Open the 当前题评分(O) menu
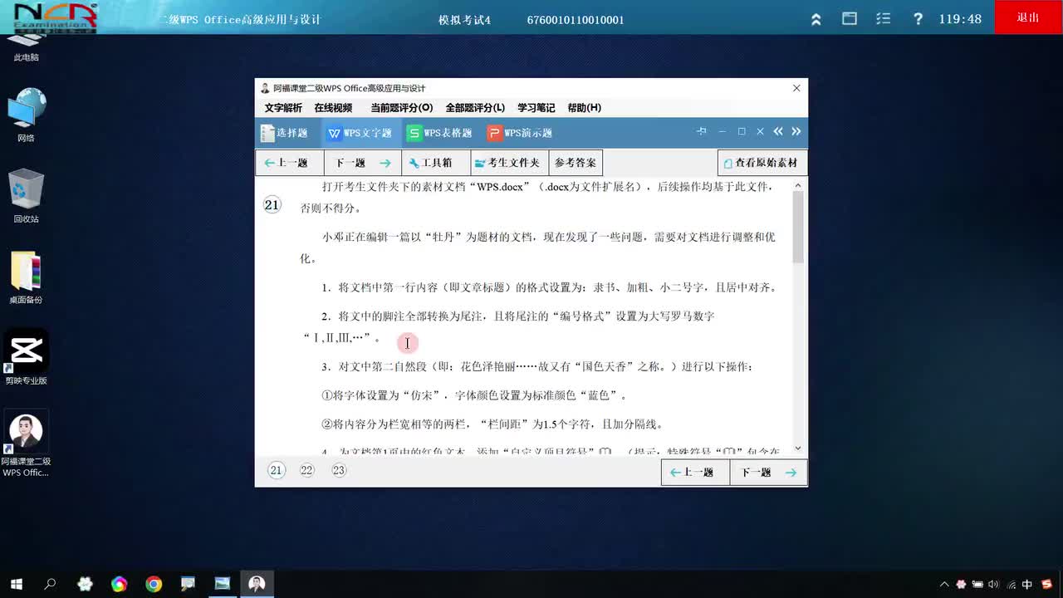Image resolution: width=1063 pixels, height=598 pixels. point(401,108)
